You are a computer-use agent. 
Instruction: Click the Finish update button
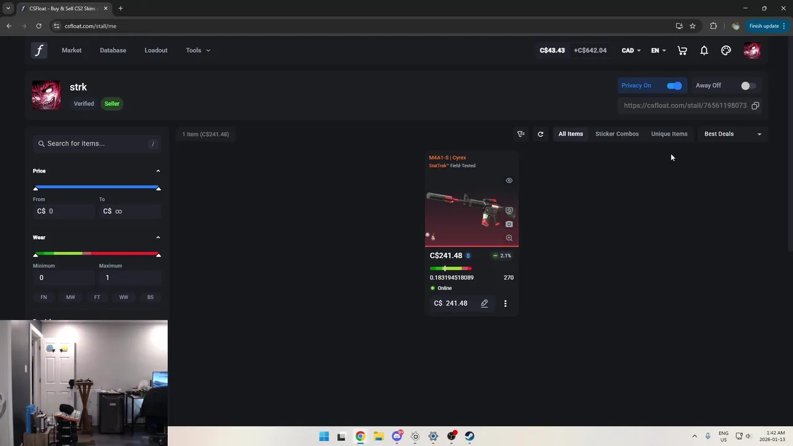tap(767, 26)
